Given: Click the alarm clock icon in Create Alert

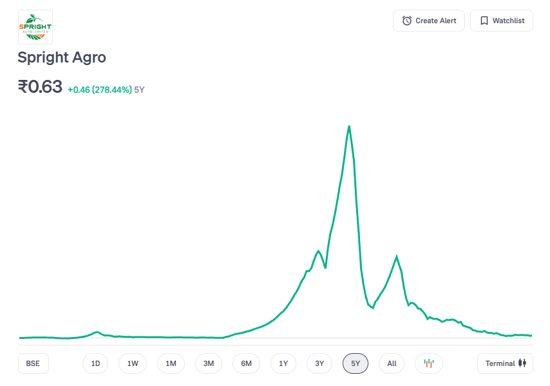Looking at the screenshot, I should 407,21.
